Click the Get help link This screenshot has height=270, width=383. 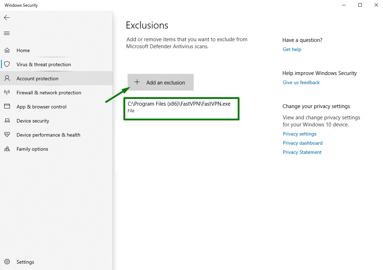click(x=292, y=49)
